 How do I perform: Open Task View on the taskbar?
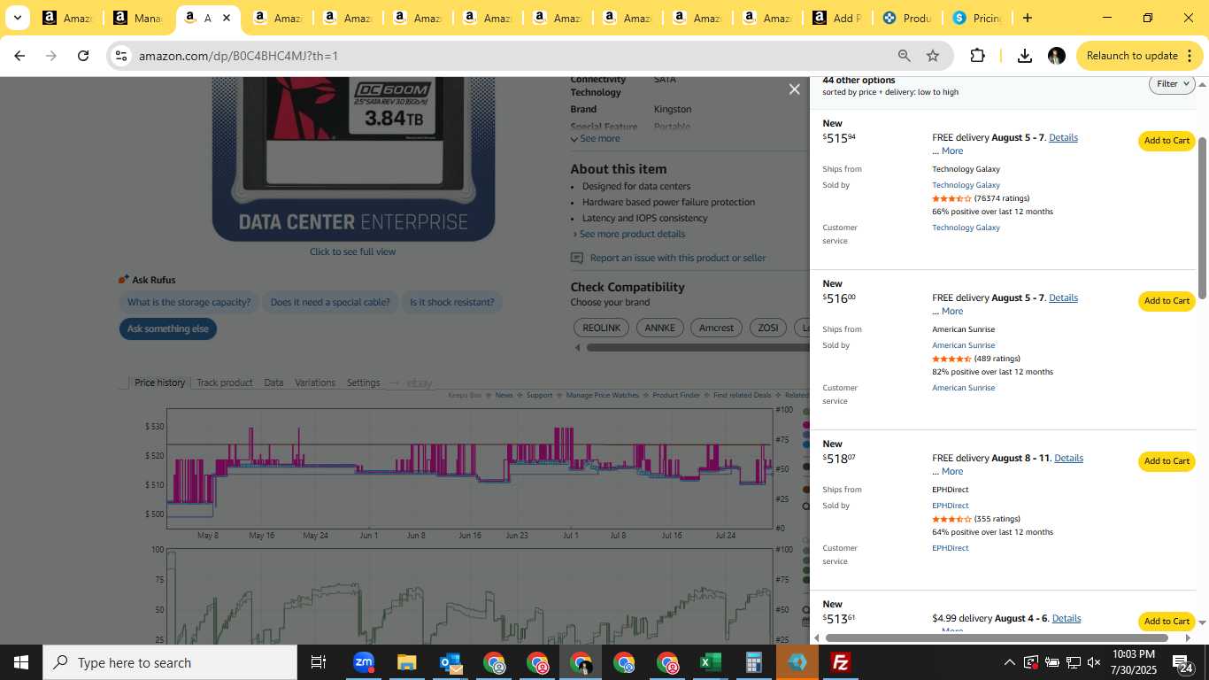click(x=319, y=662)
